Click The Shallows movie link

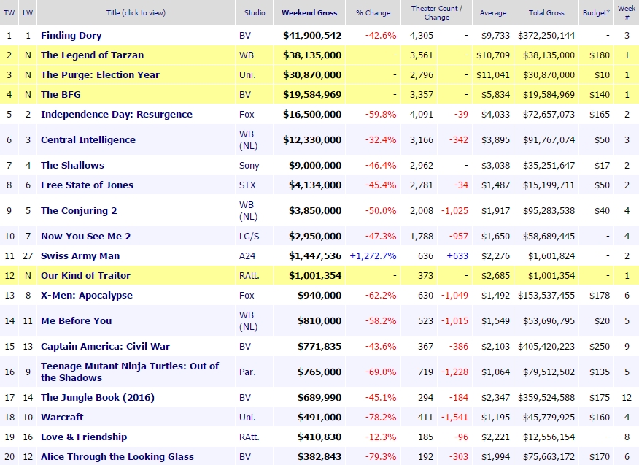(72, 165)
